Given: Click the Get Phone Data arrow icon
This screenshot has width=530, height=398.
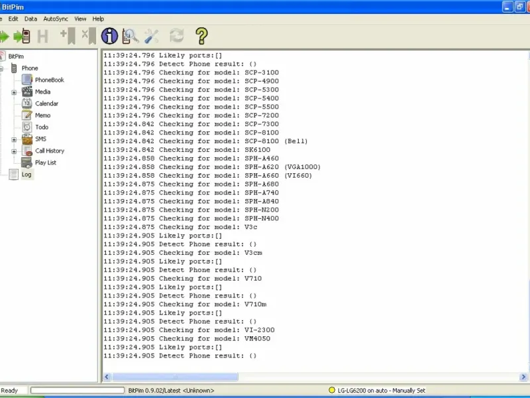Looking at the screenshot, I should click(x=4, y=36).
